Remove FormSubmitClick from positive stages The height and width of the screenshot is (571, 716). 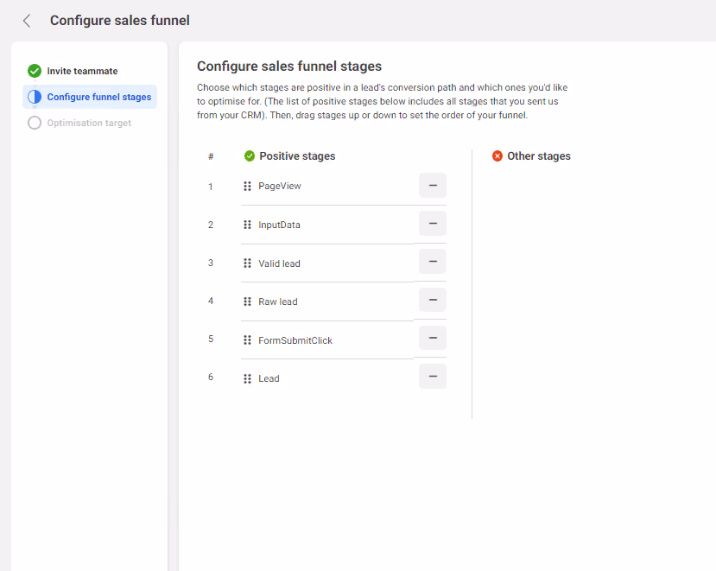pyautogui.click(x=433, y=338)
